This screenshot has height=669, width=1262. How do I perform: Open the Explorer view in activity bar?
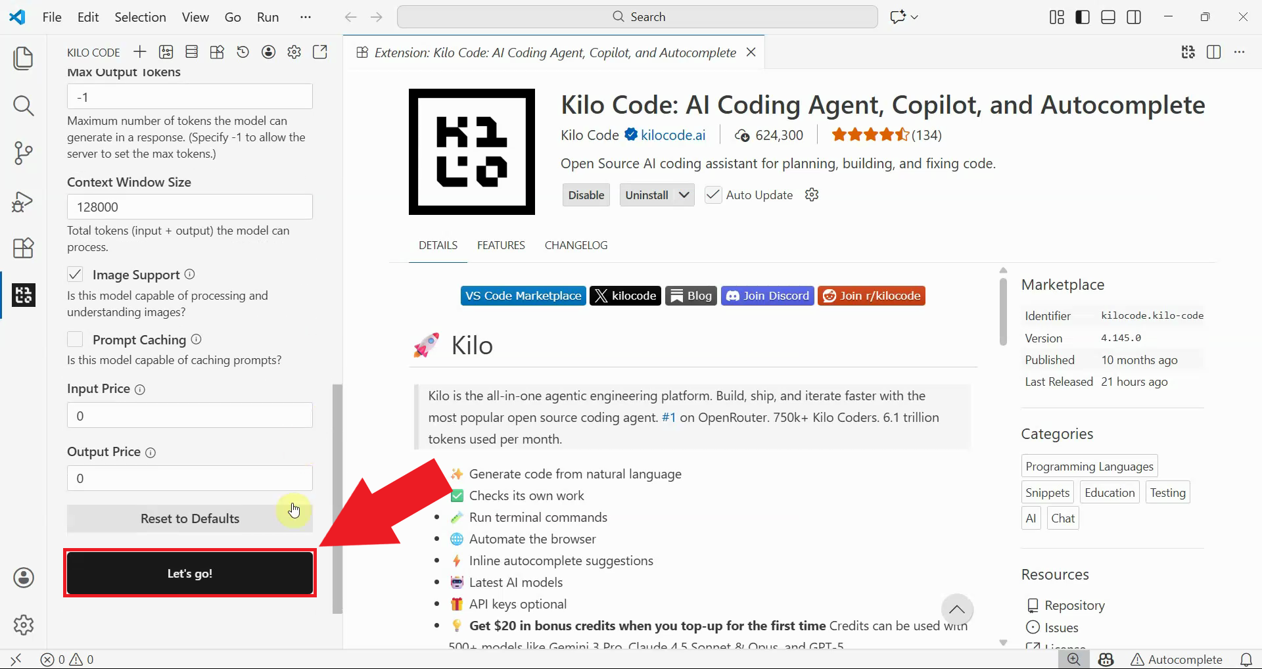click(x=23, y=58)
